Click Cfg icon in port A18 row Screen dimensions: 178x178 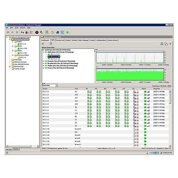pyautogui.click(x=135, y=95)
